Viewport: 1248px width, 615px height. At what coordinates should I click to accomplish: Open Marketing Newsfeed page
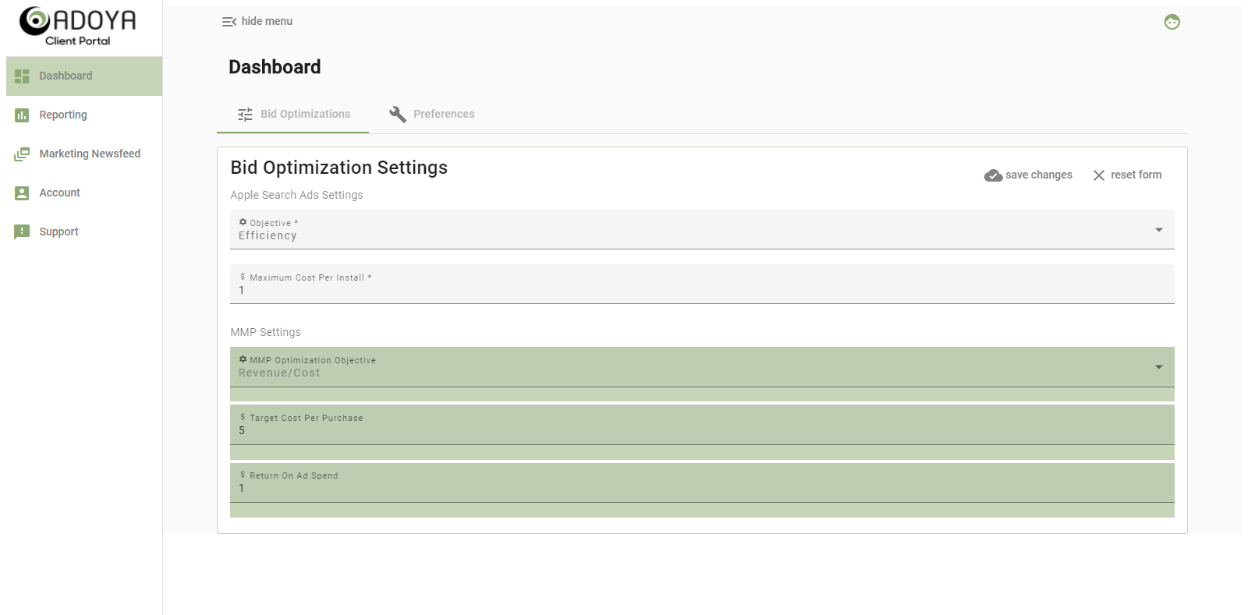(84, 154)
